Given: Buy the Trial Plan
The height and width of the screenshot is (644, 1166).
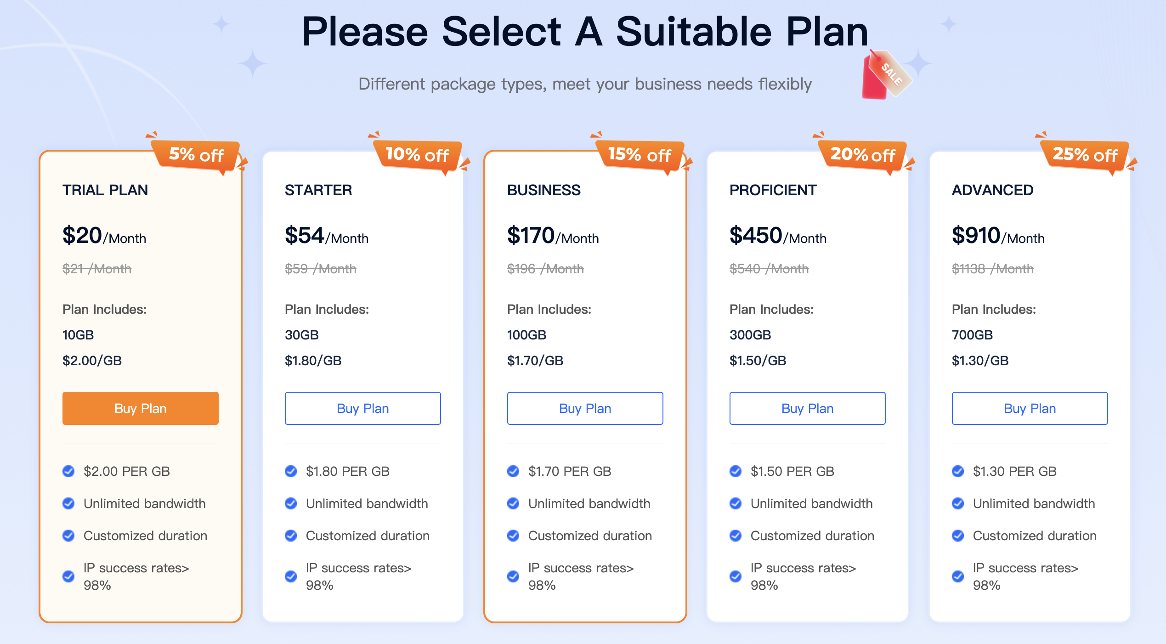Looking at the screenshot, I should point(141,408).
